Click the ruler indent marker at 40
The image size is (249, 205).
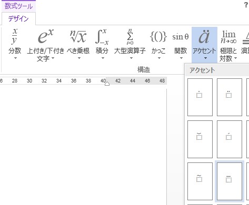[x=107, y=84]
